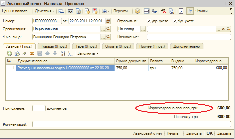Open the date picker calendar icon

point(108,21)
